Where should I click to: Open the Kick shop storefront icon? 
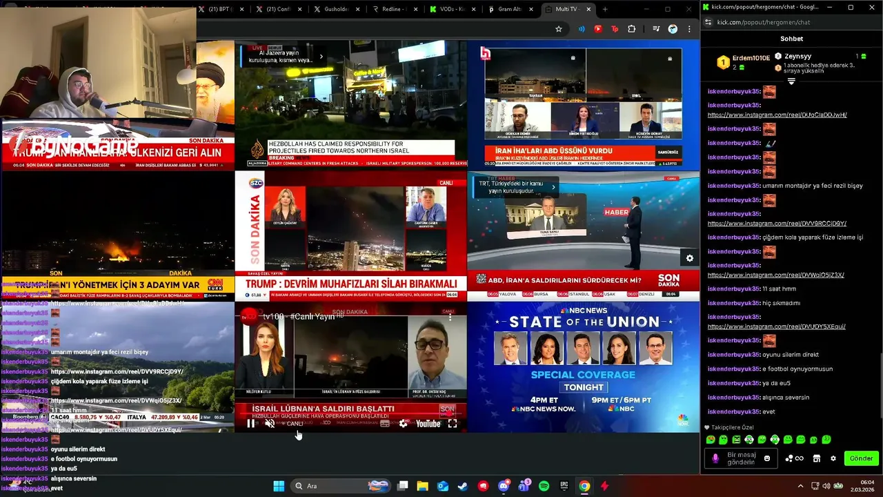tap(817, 458)
